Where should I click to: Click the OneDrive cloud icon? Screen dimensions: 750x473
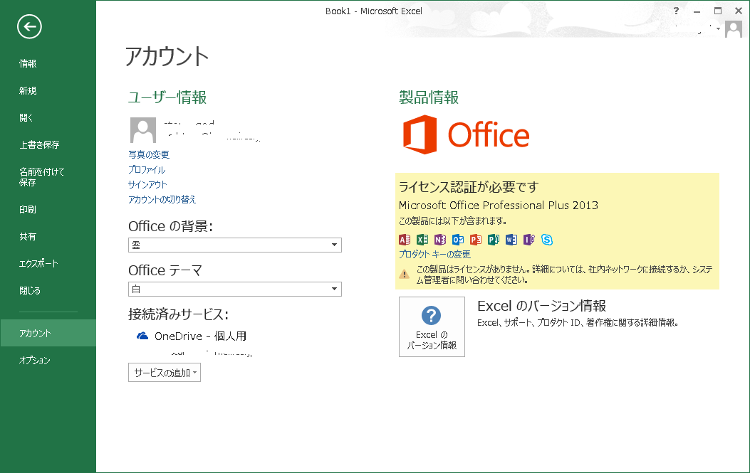coord(142,336)
